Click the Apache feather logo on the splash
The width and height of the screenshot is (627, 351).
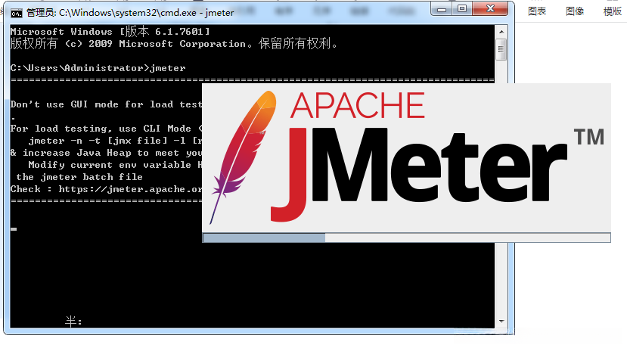pyautogui.click(x=244, y=157)
